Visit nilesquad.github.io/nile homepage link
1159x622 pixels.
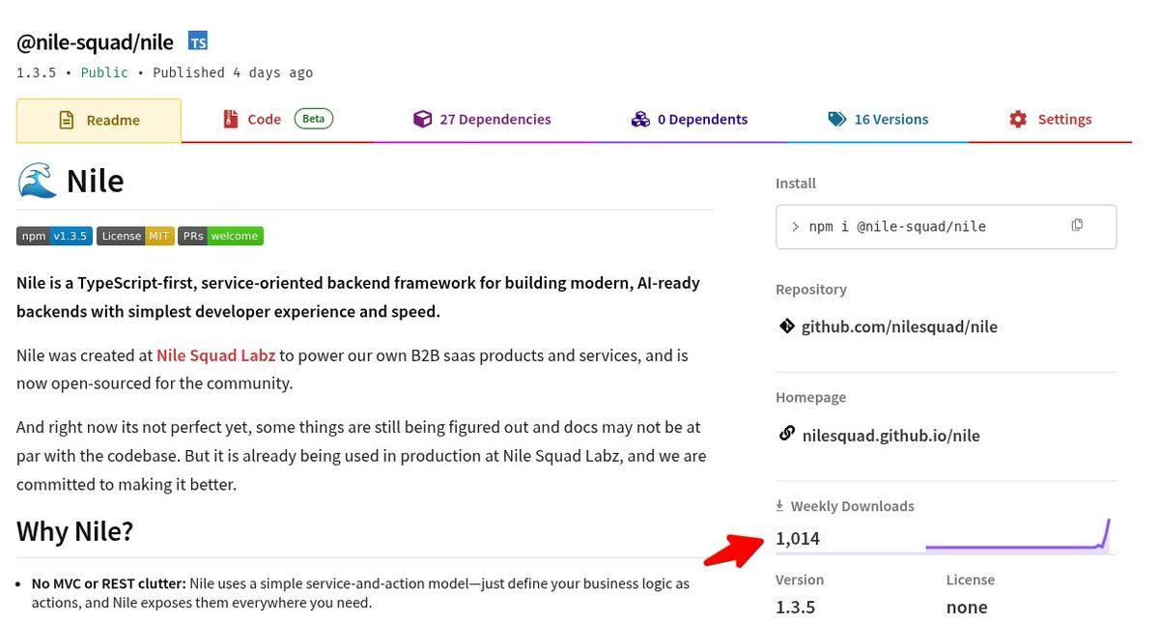(x=890, y=435)
